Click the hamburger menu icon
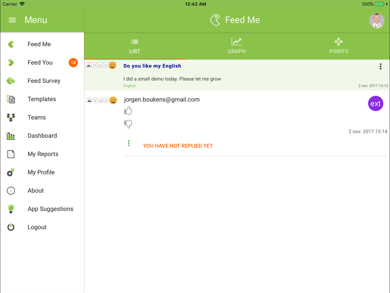390x293 pixels. (x=12, y=20)
